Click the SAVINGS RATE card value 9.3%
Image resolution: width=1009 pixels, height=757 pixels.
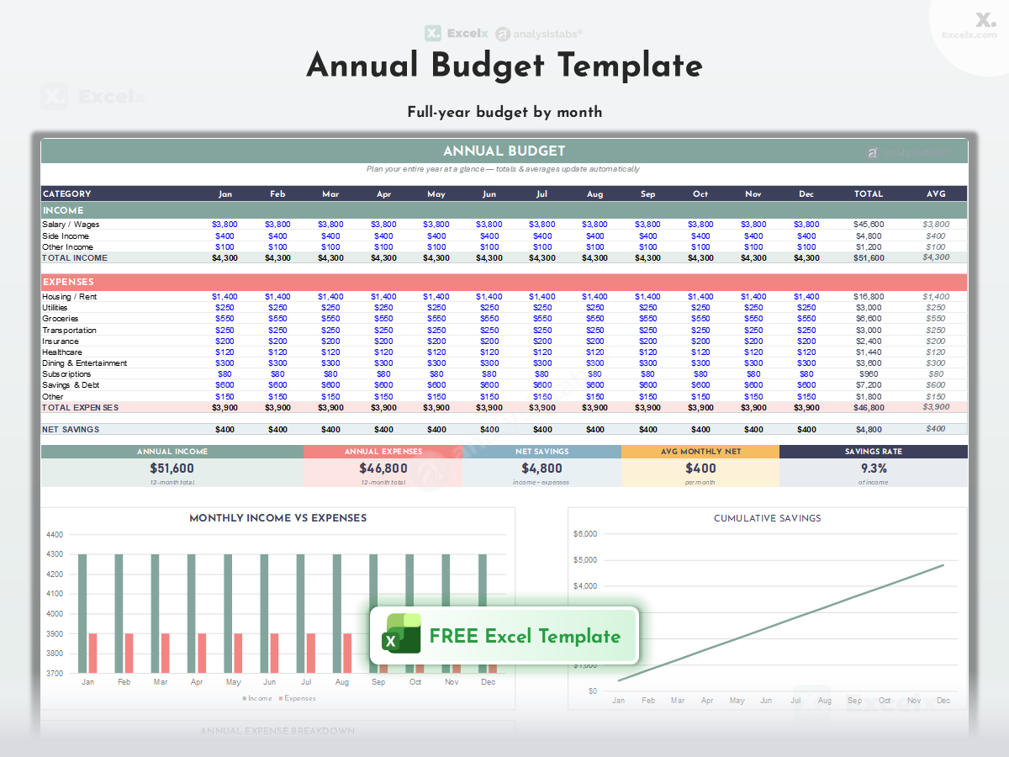coord(874,468)
